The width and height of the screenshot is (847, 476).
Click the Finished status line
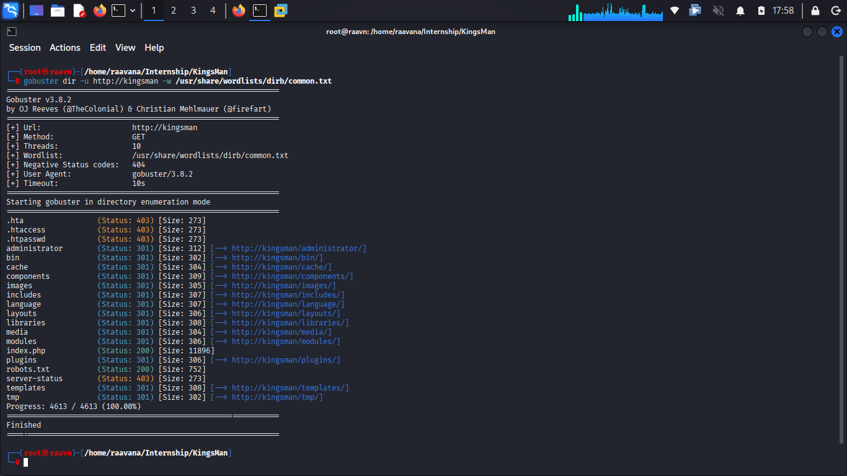(24, 425)
